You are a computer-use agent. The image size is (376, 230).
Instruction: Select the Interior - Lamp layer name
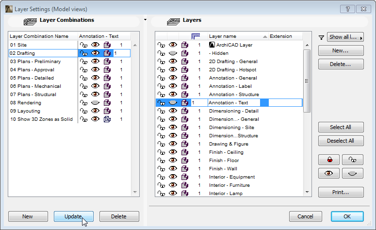(226, 193)
